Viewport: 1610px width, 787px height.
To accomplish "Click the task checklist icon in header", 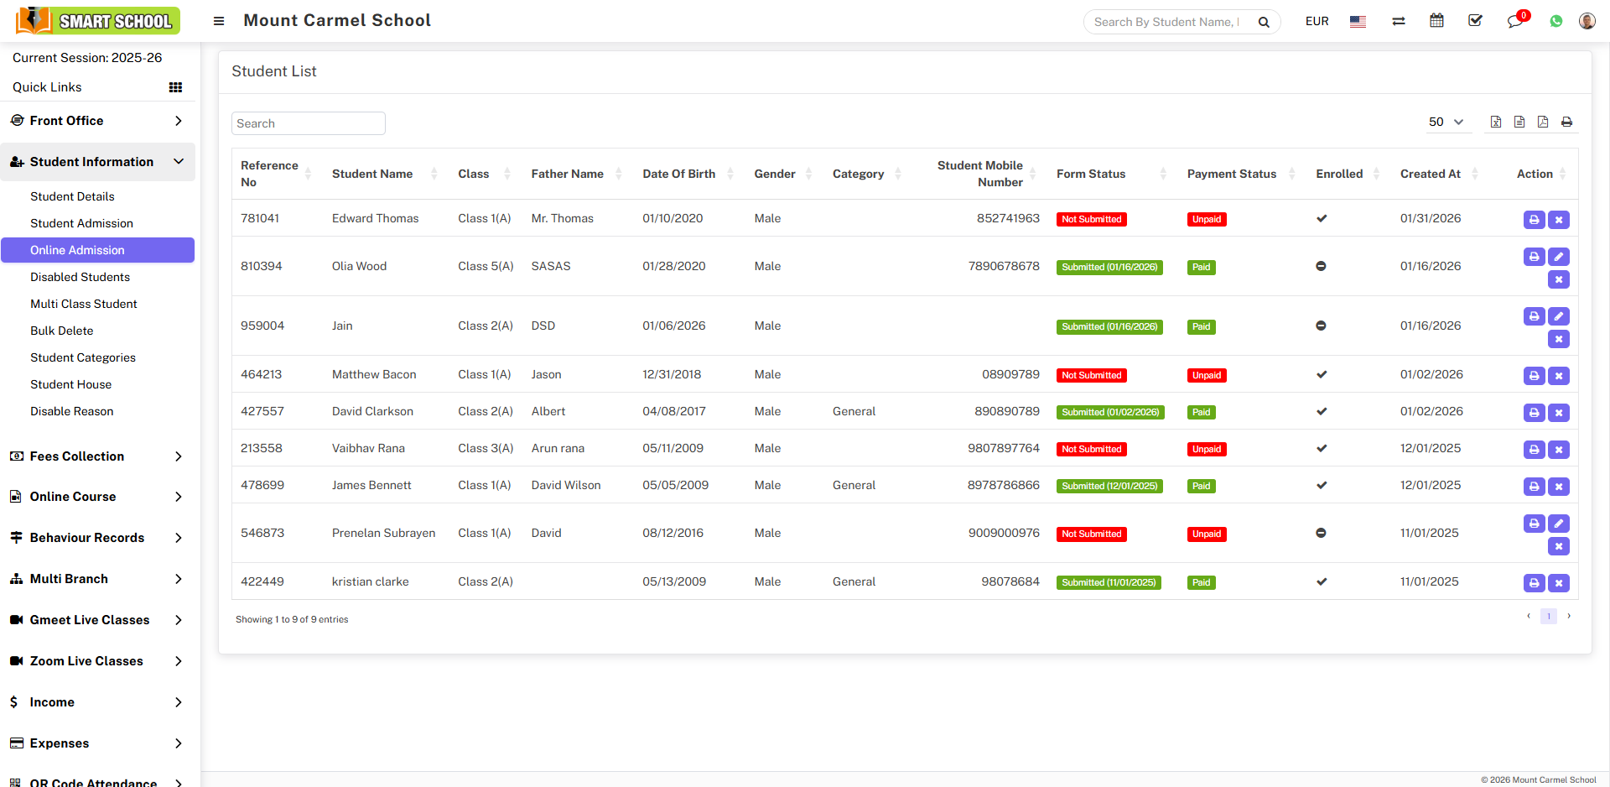I will click(1475, 21).
